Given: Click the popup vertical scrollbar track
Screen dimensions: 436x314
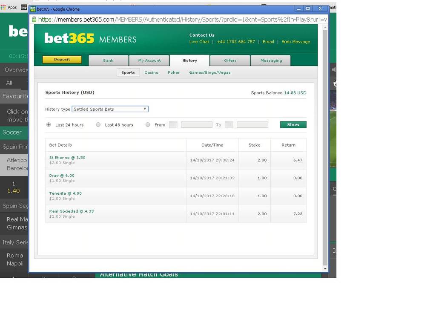Looking at the screenshot, I should point(325,148).
